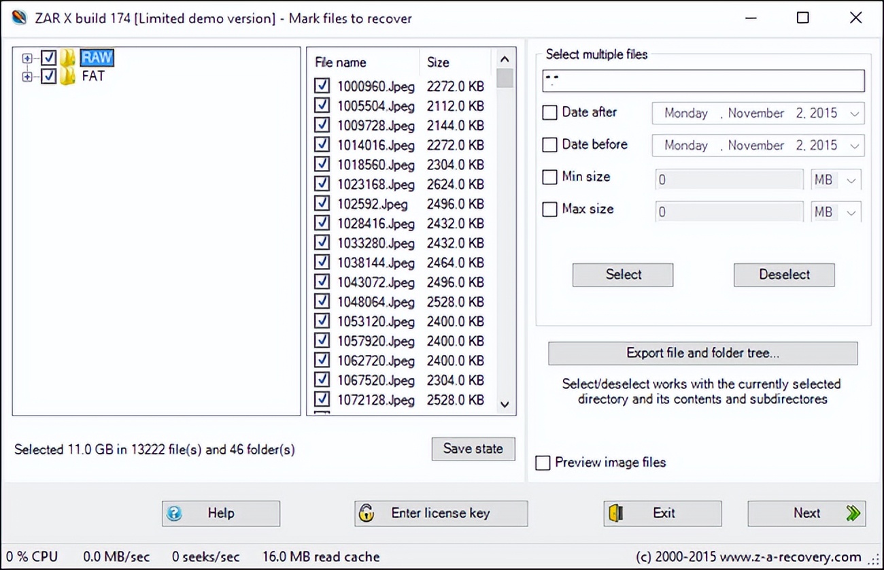
Task: Turn on Preview image files
Action: (543, 463)
